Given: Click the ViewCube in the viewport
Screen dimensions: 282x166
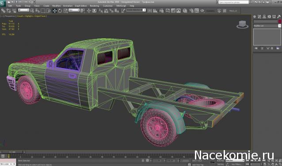Looking at the screenshot, I should click(x=242, y=25).
